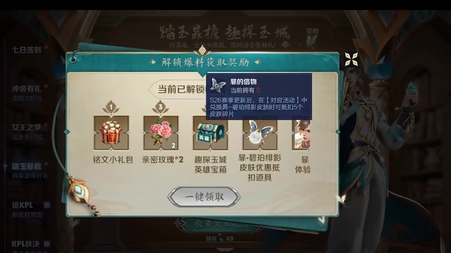The width and height of the screenshot is (451, 253).
Task: Click the right arrow on the reward list edge
Action: (337, 132)
